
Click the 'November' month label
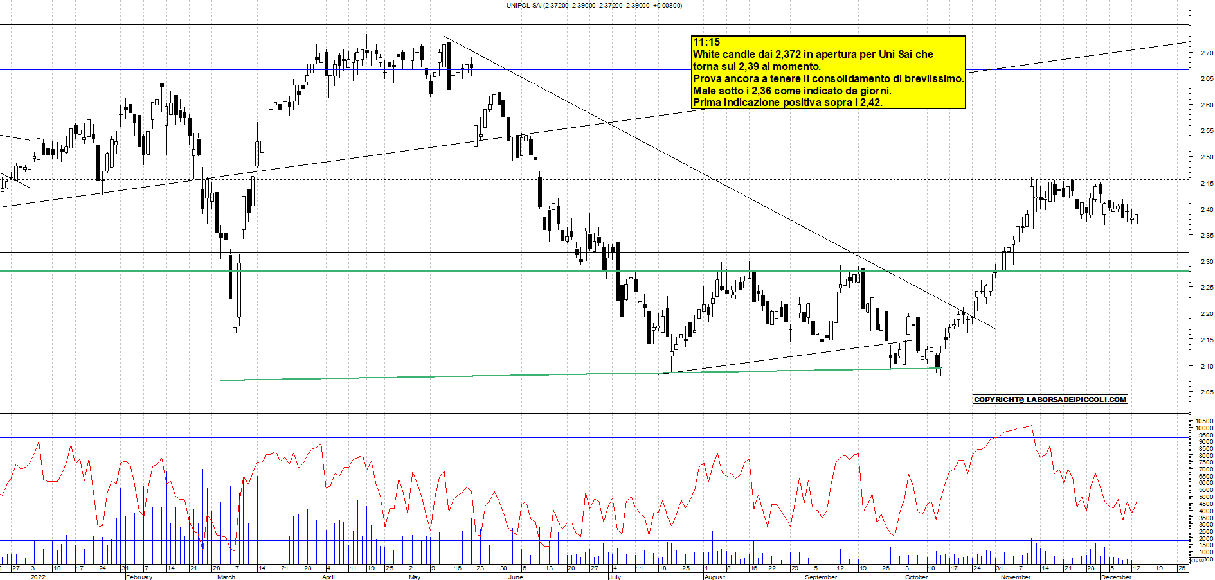coord(1016,577)
